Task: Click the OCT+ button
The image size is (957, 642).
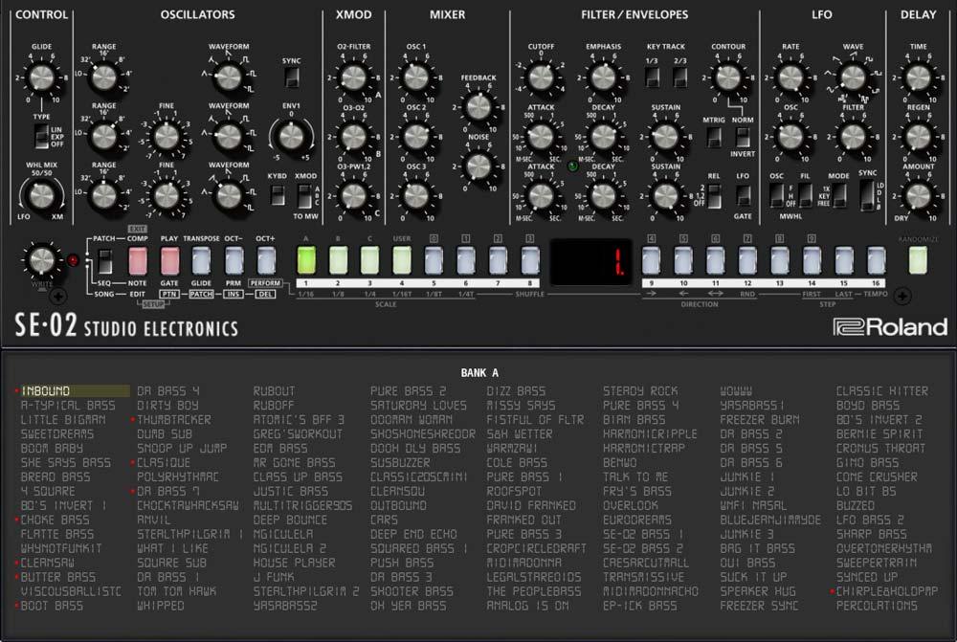Action: coord(266,260)
